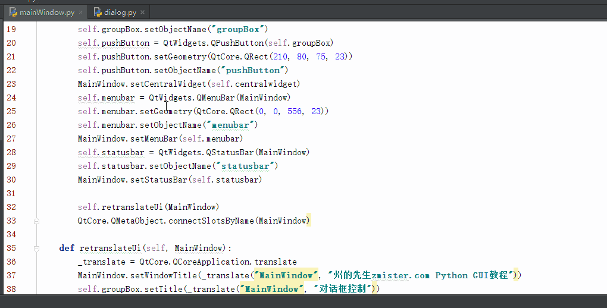Click line number 34 in the gutter

(x=11, y=234)
